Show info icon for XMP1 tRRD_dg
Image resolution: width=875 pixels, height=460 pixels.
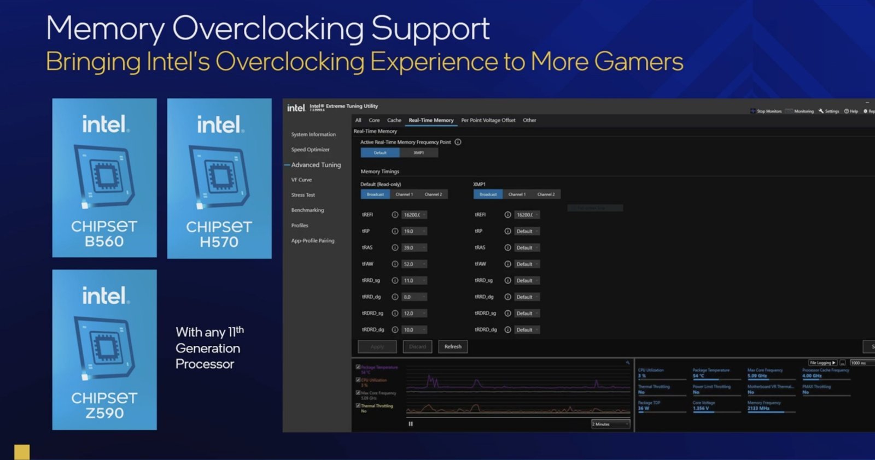[507, 297]
